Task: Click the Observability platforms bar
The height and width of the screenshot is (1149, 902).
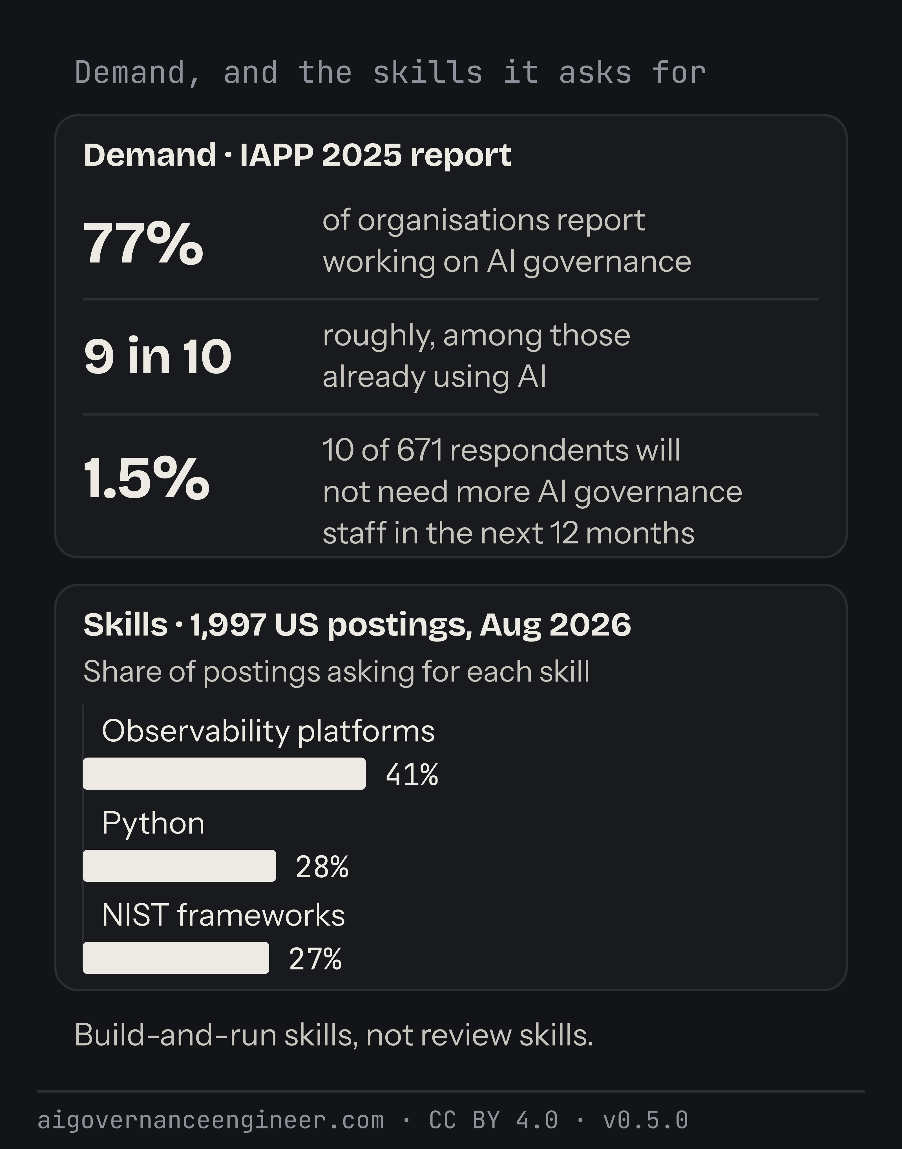Action: (224, 774)
